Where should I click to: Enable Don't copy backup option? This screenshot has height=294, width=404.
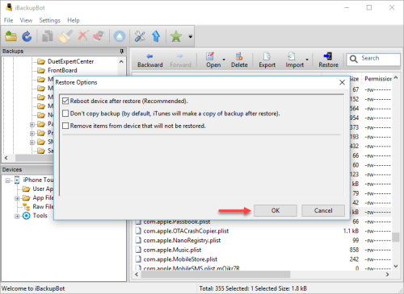[65, 114]
